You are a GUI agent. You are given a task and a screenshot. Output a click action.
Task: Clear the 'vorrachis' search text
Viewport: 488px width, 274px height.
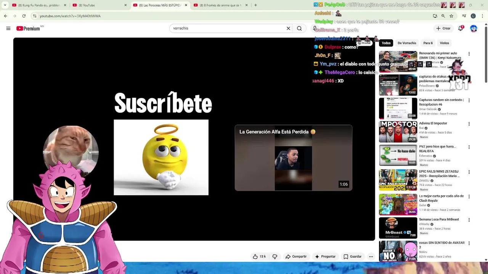[288, 28]
